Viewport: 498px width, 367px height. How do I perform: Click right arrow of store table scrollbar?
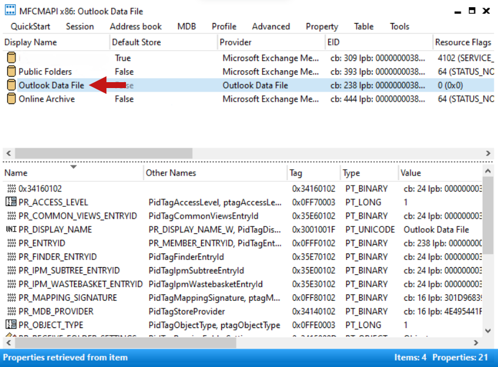488,153
